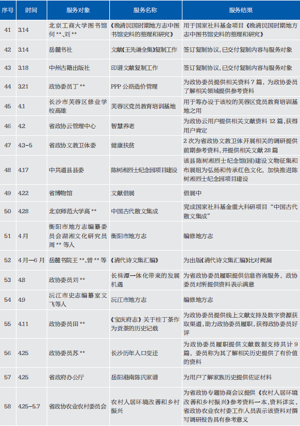The width and height of the screenshot is (300, 426).
Task: Click the 沅江市地方志 cell
Action: click(146, 300)
